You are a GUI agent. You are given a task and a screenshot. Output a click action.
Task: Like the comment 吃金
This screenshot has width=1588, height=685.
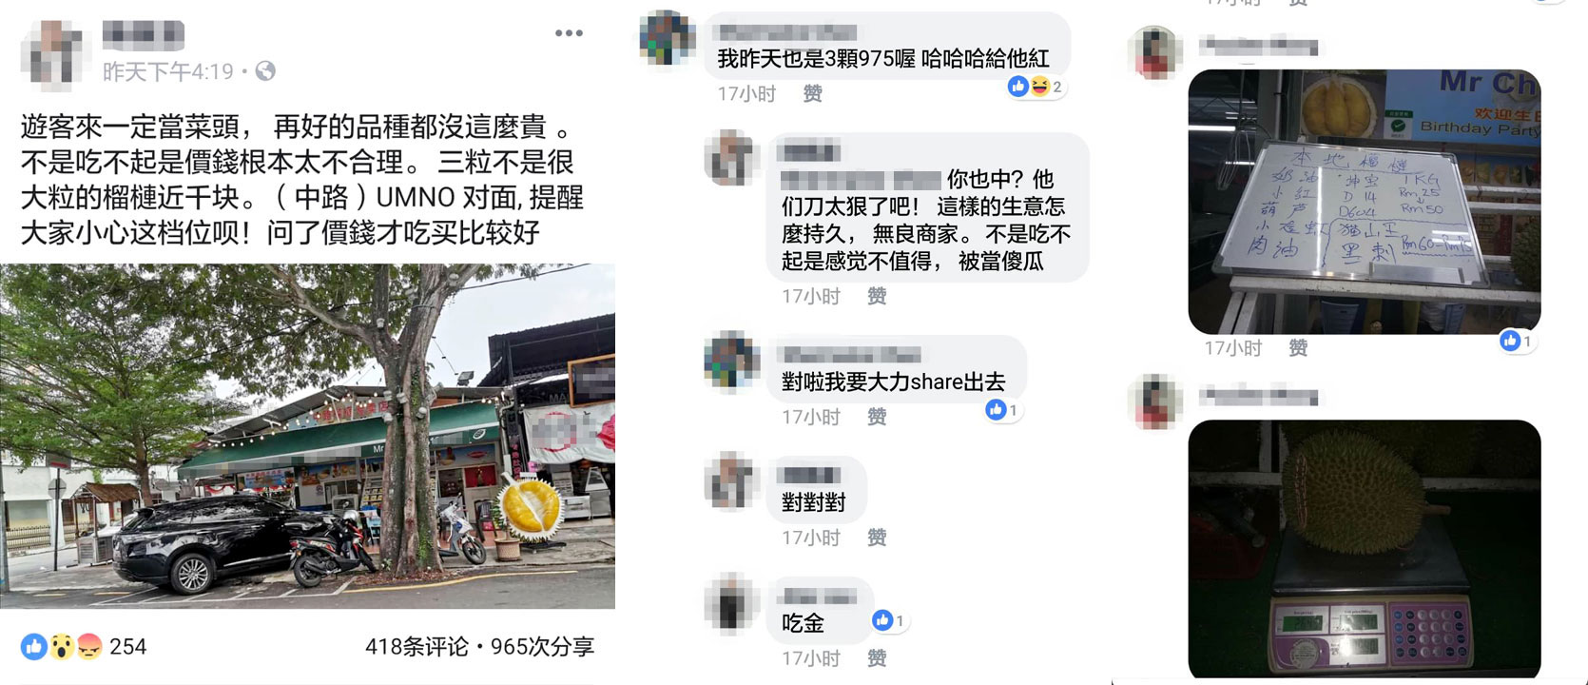point(877,658)
